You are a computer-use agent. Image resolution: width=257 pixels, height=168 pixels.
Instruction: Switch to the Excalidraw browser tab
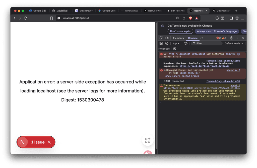tap(84, 11)
